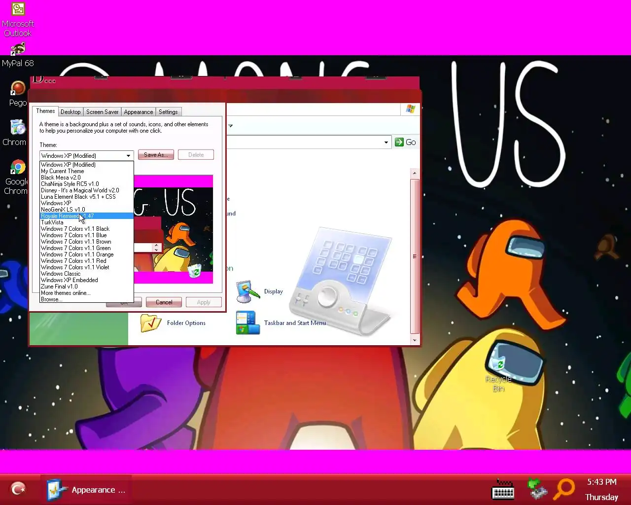This screenshot has width=631, height=505.
Task: Open Microsoft Outlook desktop icon
Action: click(x=18, y=20)
